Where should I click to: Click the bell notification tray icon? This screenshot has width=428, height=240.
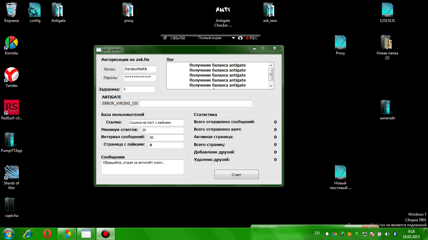click(x=327, y=234)
